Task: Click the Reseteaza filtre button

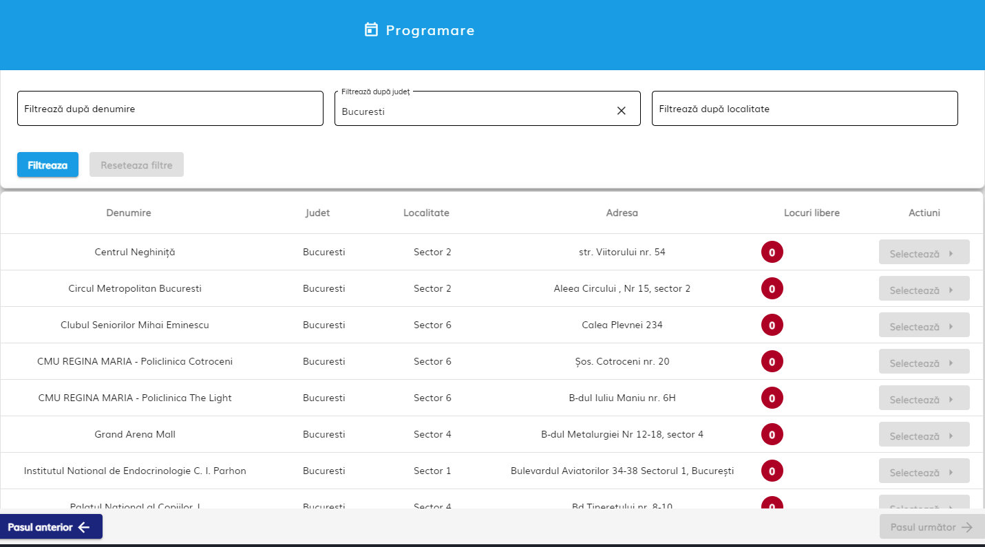Action: (136, 165)
